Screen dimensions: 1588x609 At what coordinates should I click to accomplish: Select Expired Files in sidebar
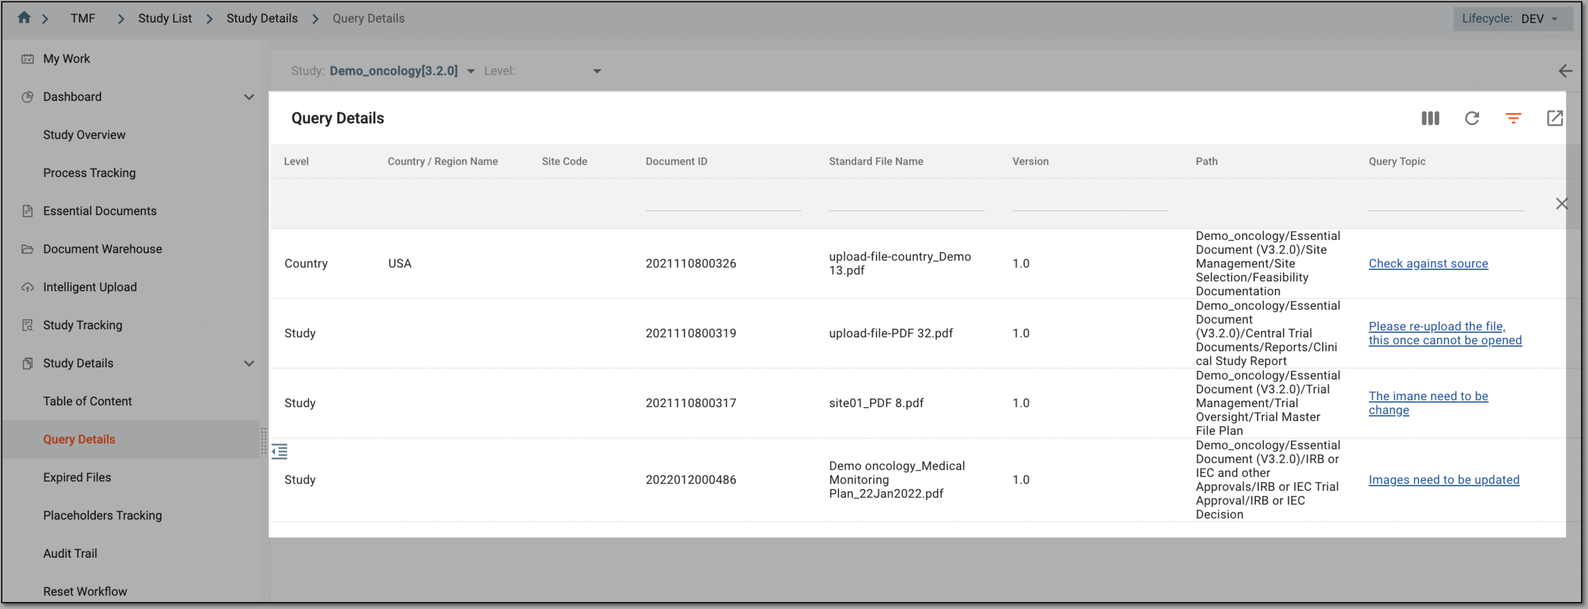[77, 478]
